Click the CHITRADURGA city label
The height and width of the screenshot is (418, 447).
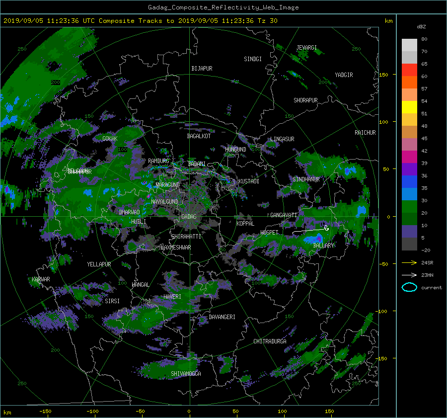(x=270, y=341)
